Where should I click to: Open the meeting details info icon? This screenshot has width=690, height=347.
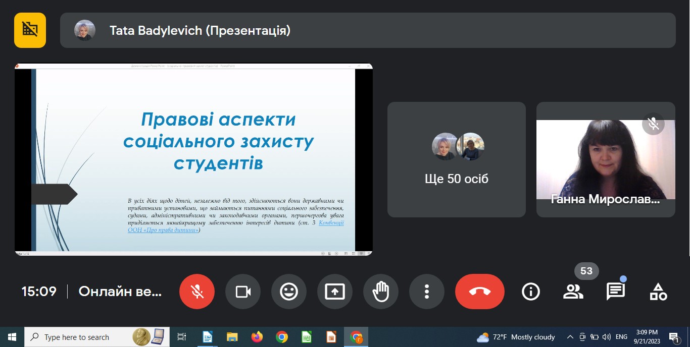[x=530, y=292]
